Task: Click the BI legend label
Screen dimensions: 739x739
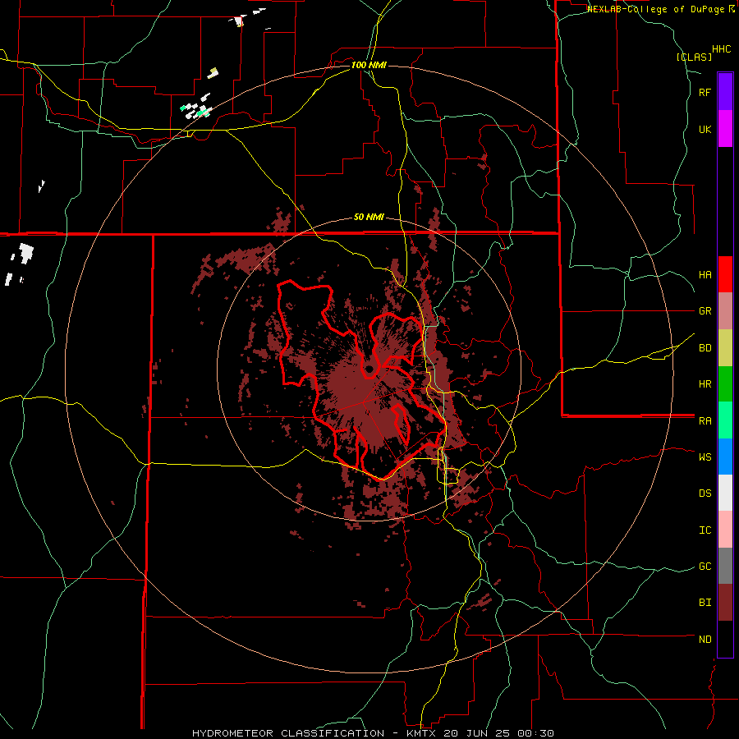Action: (x=705, y=603)
